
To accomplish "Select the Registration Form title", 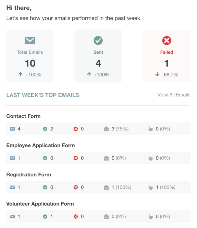I will (x=29, y=175).
